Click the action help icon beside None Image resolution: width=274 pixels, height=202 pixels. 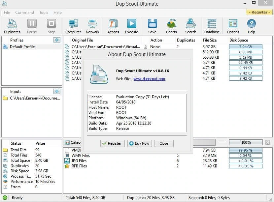(x=145, y=47)
